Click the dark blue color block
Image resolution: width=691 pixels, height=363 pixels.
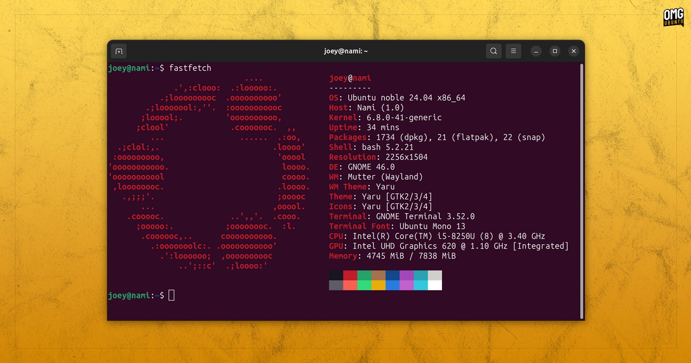pos(392,275)
